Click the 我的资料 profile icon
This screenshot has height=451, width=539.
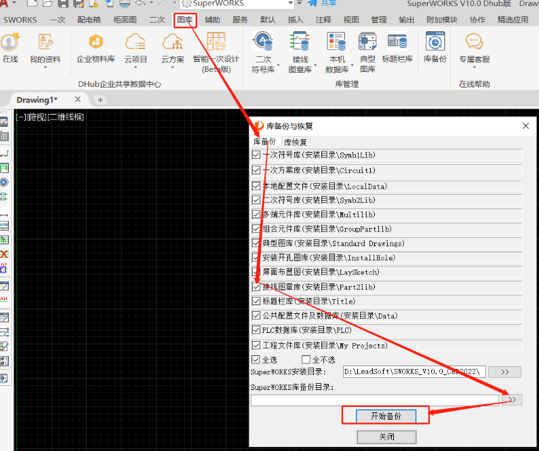[45, 42]
